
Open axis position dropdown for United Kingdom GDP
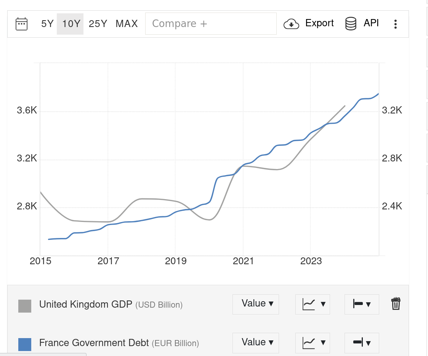point(362,304)
